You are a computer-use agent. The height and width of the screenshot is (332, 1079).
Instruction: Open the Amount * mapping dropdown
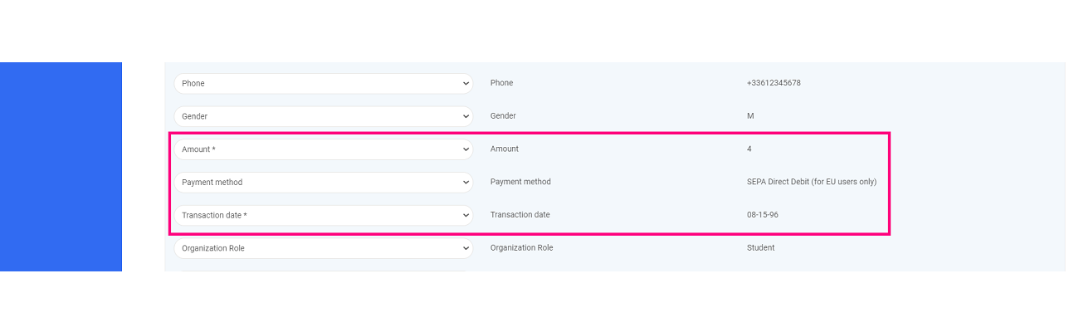[x=323, y=149]
